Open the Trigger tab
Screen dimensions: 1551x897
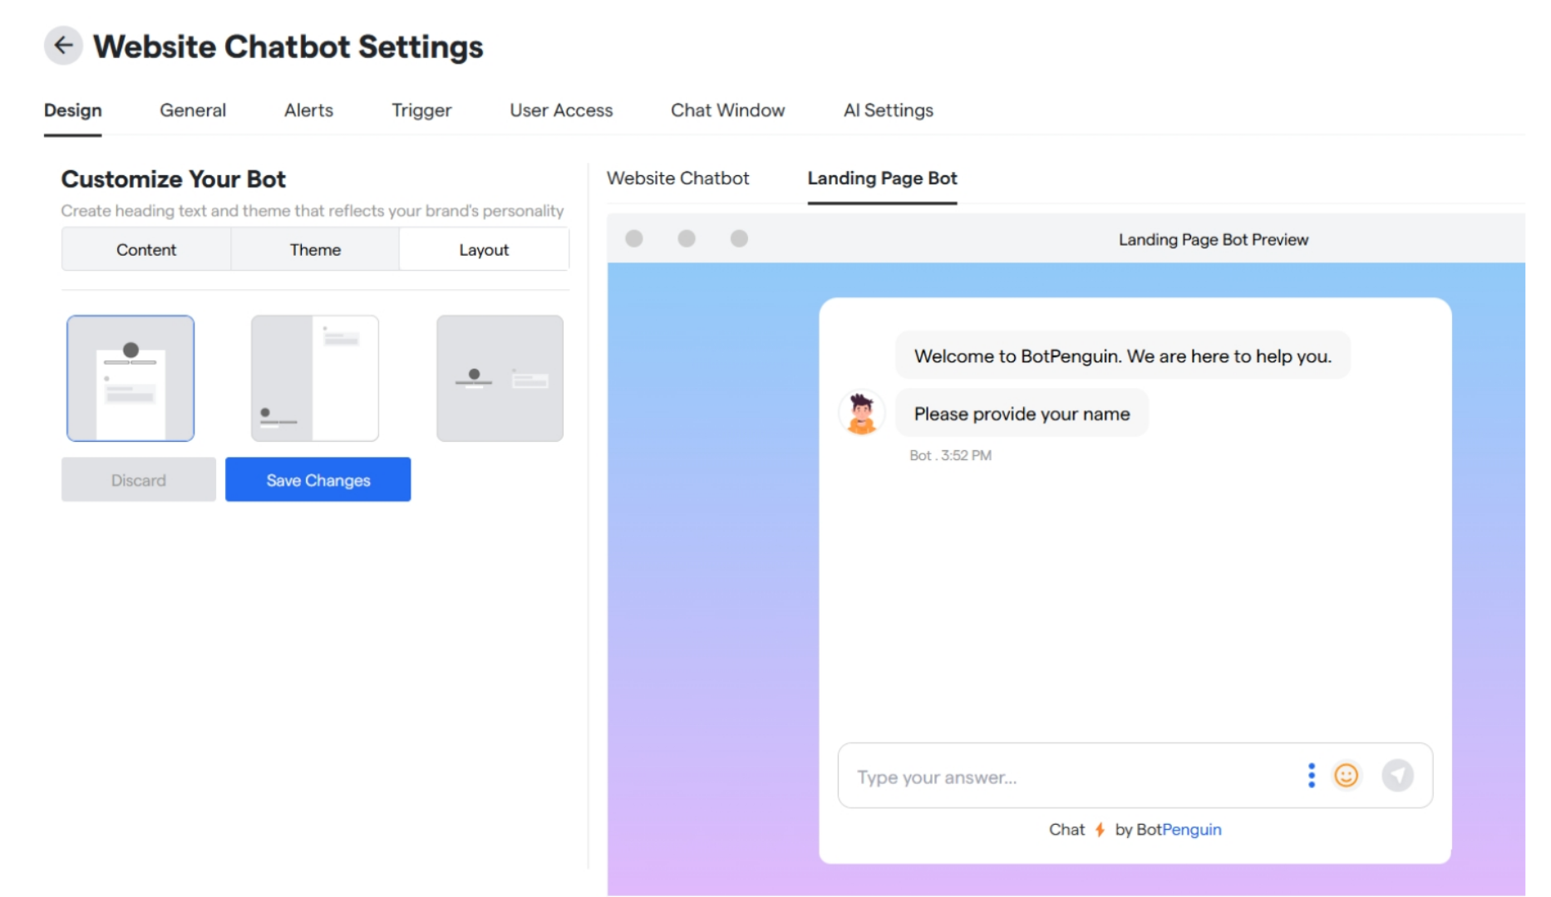(421, 110)
